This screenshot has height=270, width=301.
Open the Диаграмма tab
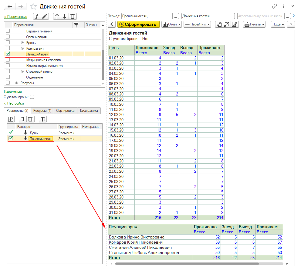[89, 111]
